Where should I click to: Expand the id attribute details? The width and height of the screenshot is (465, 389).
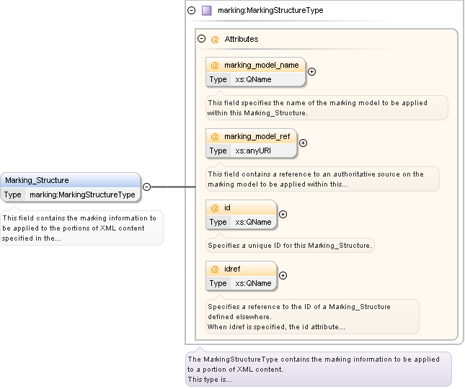tap(283, 214)
